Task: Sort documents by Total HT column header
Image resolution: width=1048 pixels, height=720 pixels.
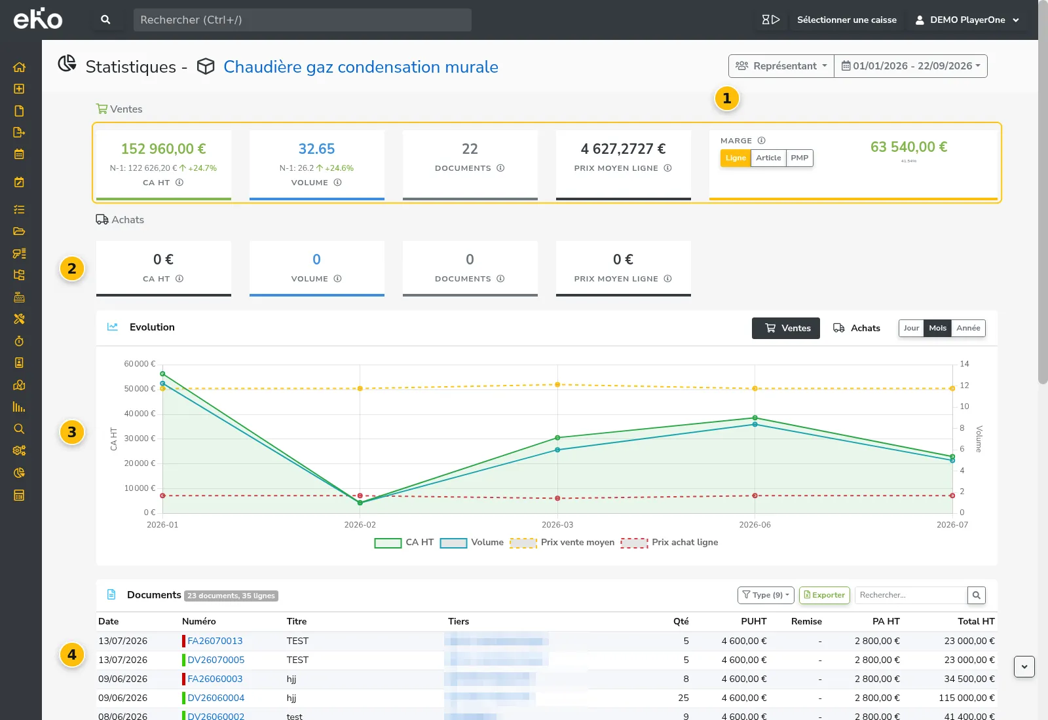Action: click(976, 621)
